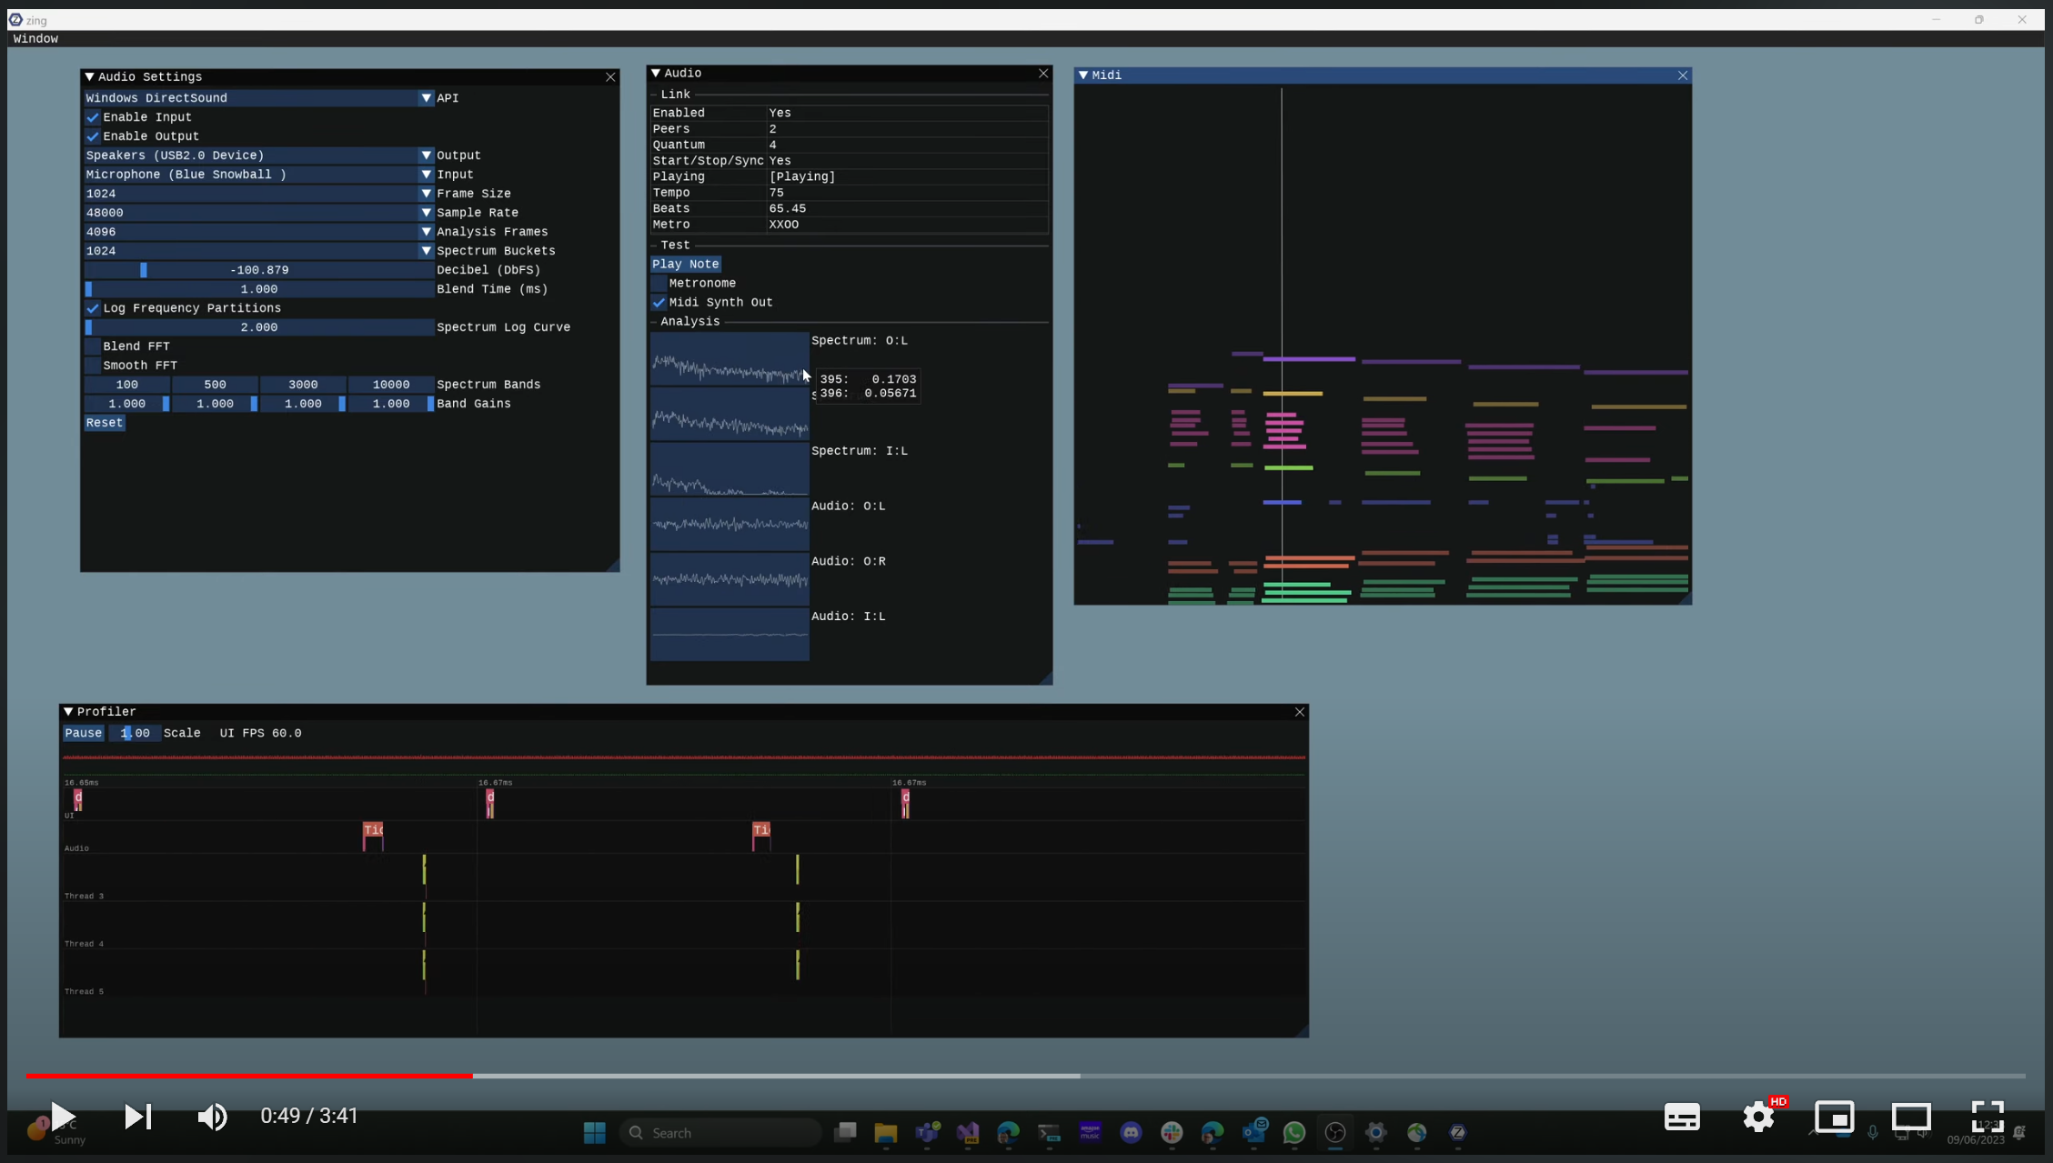Click the Windows Start icon in taskbar
This screenshot has width=2053, height=1163.
(x=594, y=1133)
